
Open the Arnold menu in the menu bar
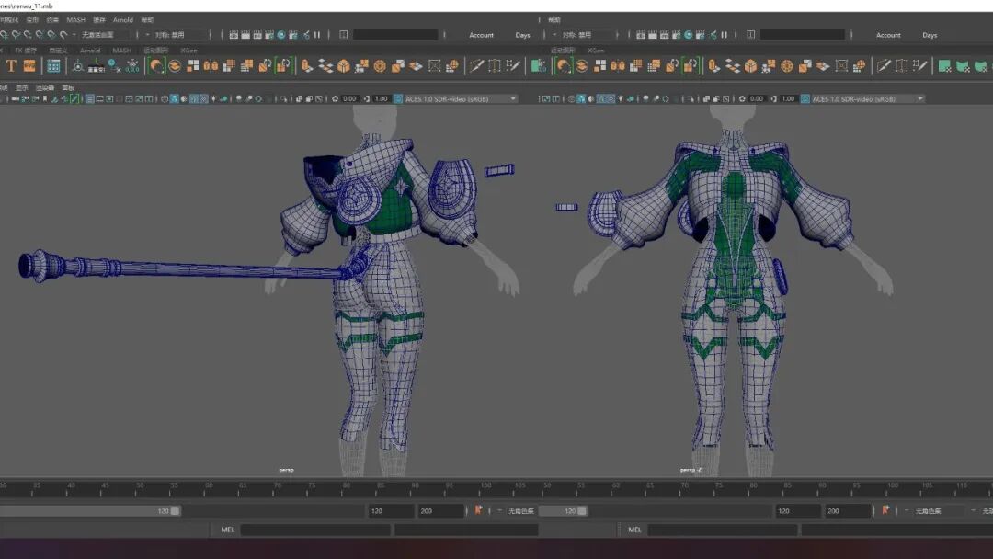(x=122, y=19)
